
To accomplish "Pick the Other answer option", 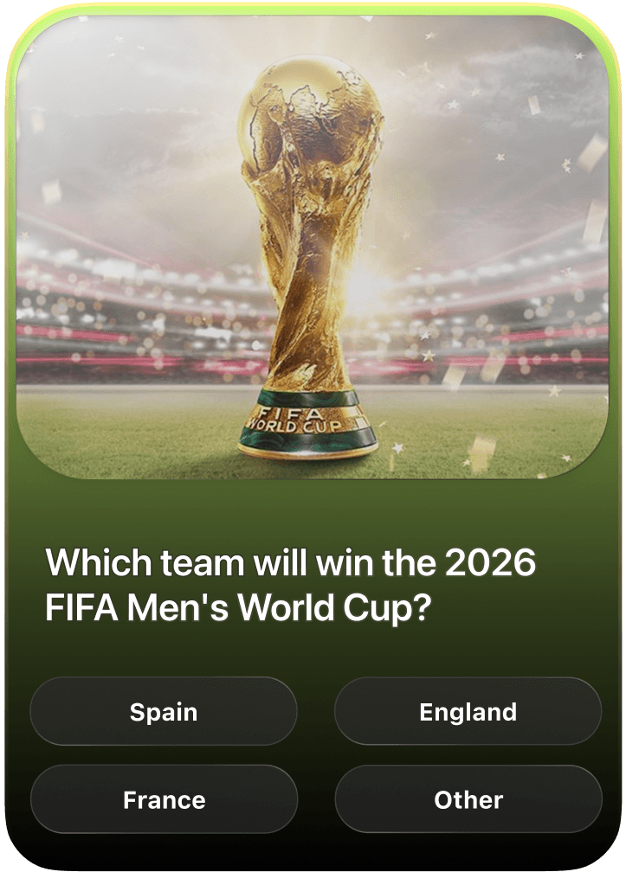I will point(468,799).
